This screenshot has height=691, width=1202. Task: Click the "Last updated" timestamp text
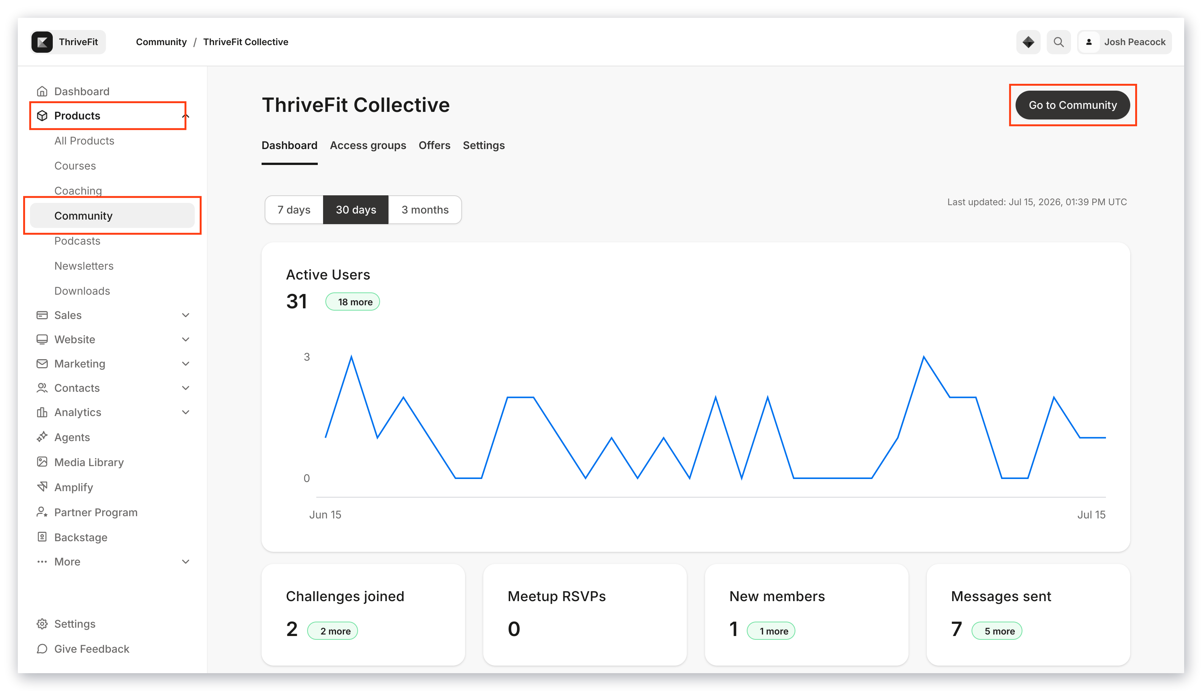coord(1037,202)
